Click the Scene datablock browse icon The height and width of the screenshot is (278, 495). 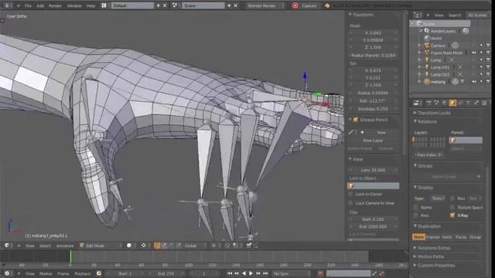click(x=175, y=5)
